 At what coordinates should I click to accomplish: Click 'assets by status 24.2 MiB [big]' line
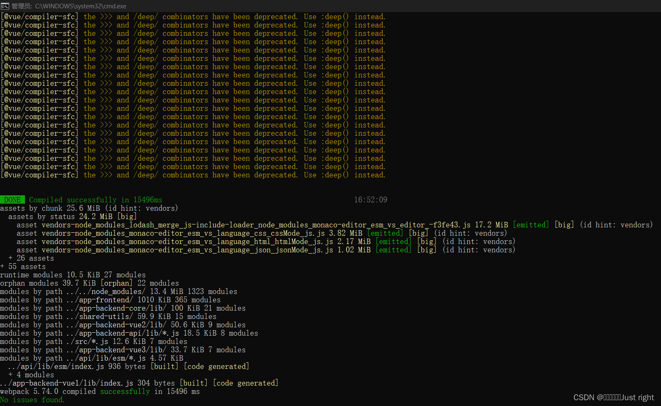click(x=72, y=217)
